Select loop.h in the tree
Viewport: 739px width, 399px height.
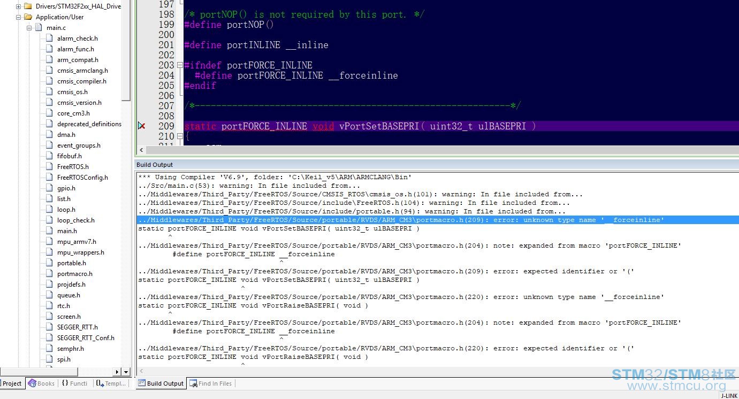[x=66, y=210]
